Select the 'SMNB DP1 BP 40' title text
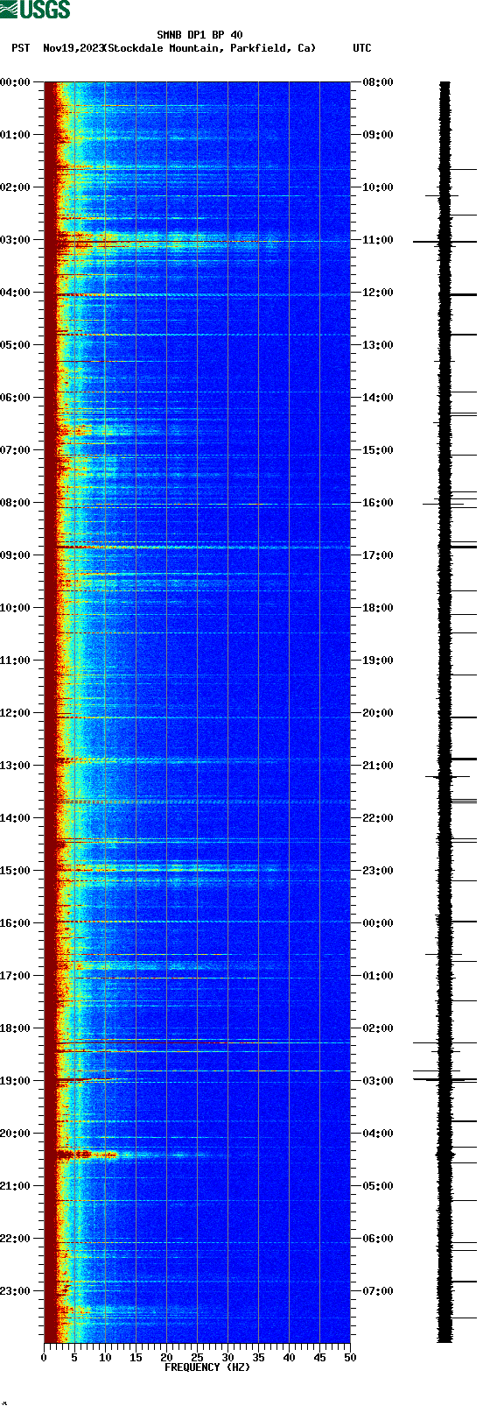 click(199, 36)
